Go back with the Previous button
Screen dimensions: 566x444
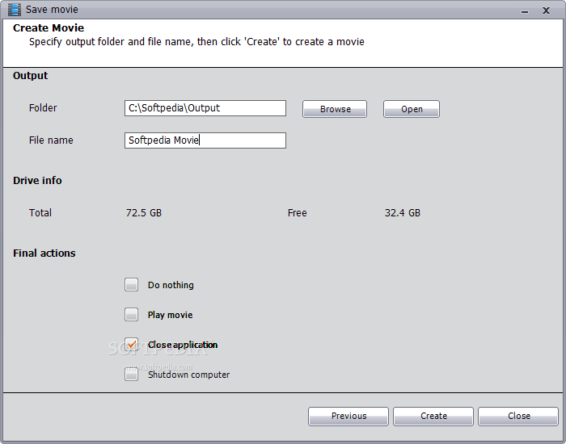348,417
